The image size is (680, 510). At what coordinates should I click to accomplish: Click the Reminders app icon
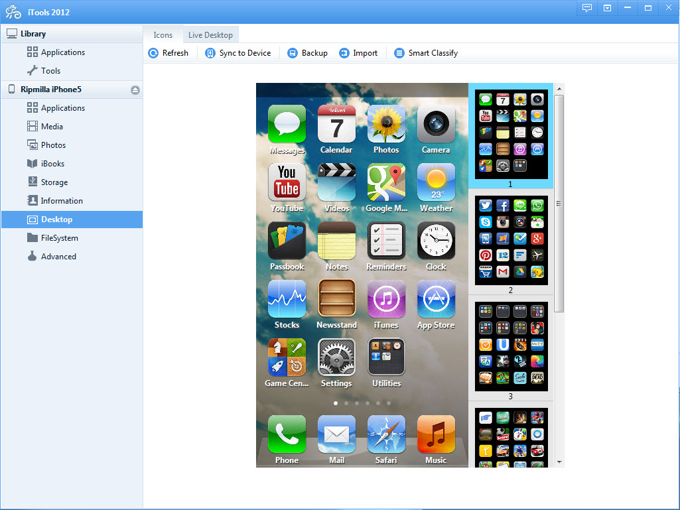(386, 241)
